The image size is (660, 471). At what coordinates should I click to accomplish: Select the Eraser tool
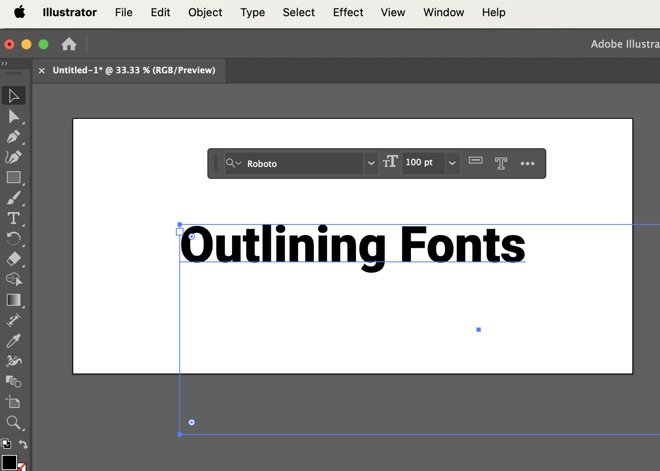14,259
